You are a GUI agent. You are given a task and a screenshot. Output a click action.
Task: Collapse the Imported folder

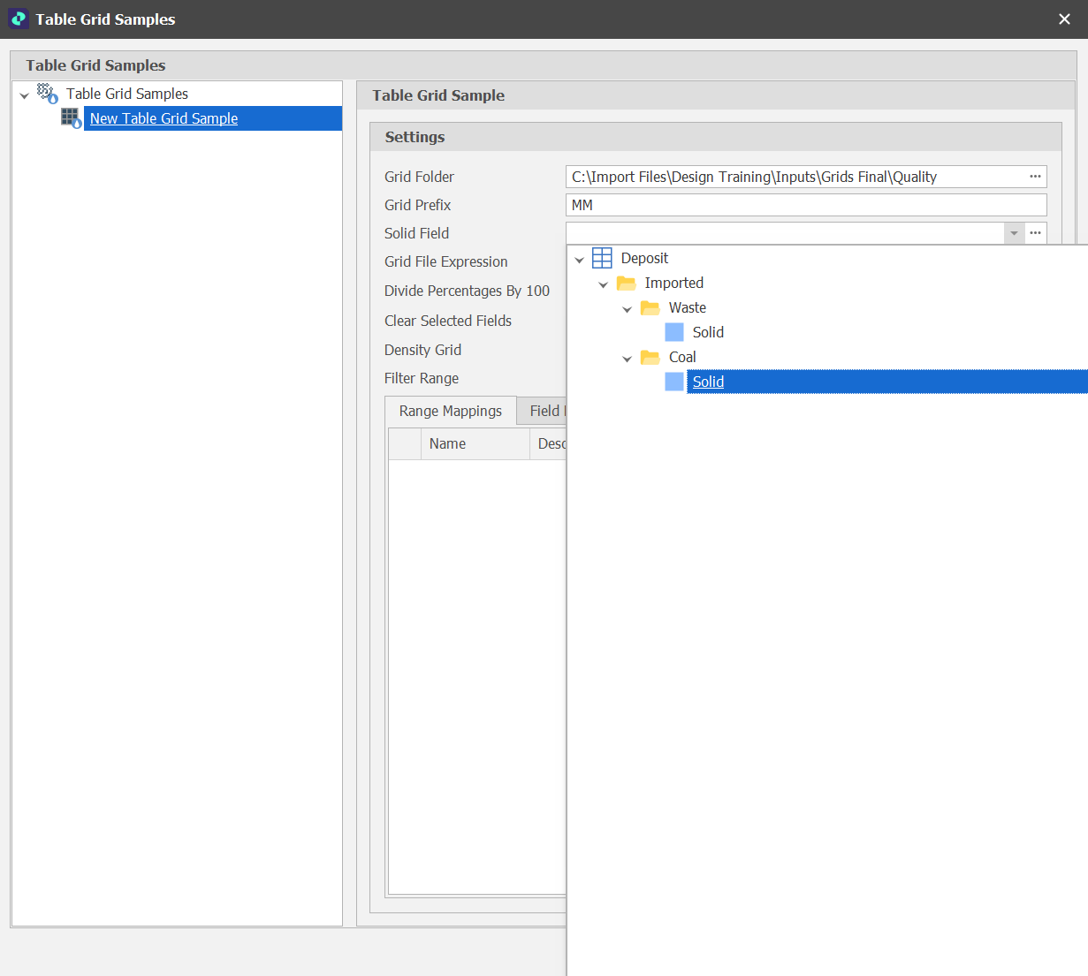604,284
